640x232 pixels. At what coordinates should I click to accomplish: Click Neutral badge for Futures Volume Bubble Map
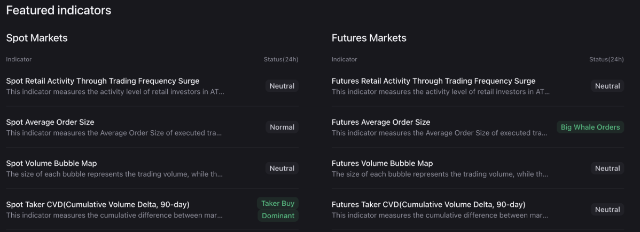(607, 168)
